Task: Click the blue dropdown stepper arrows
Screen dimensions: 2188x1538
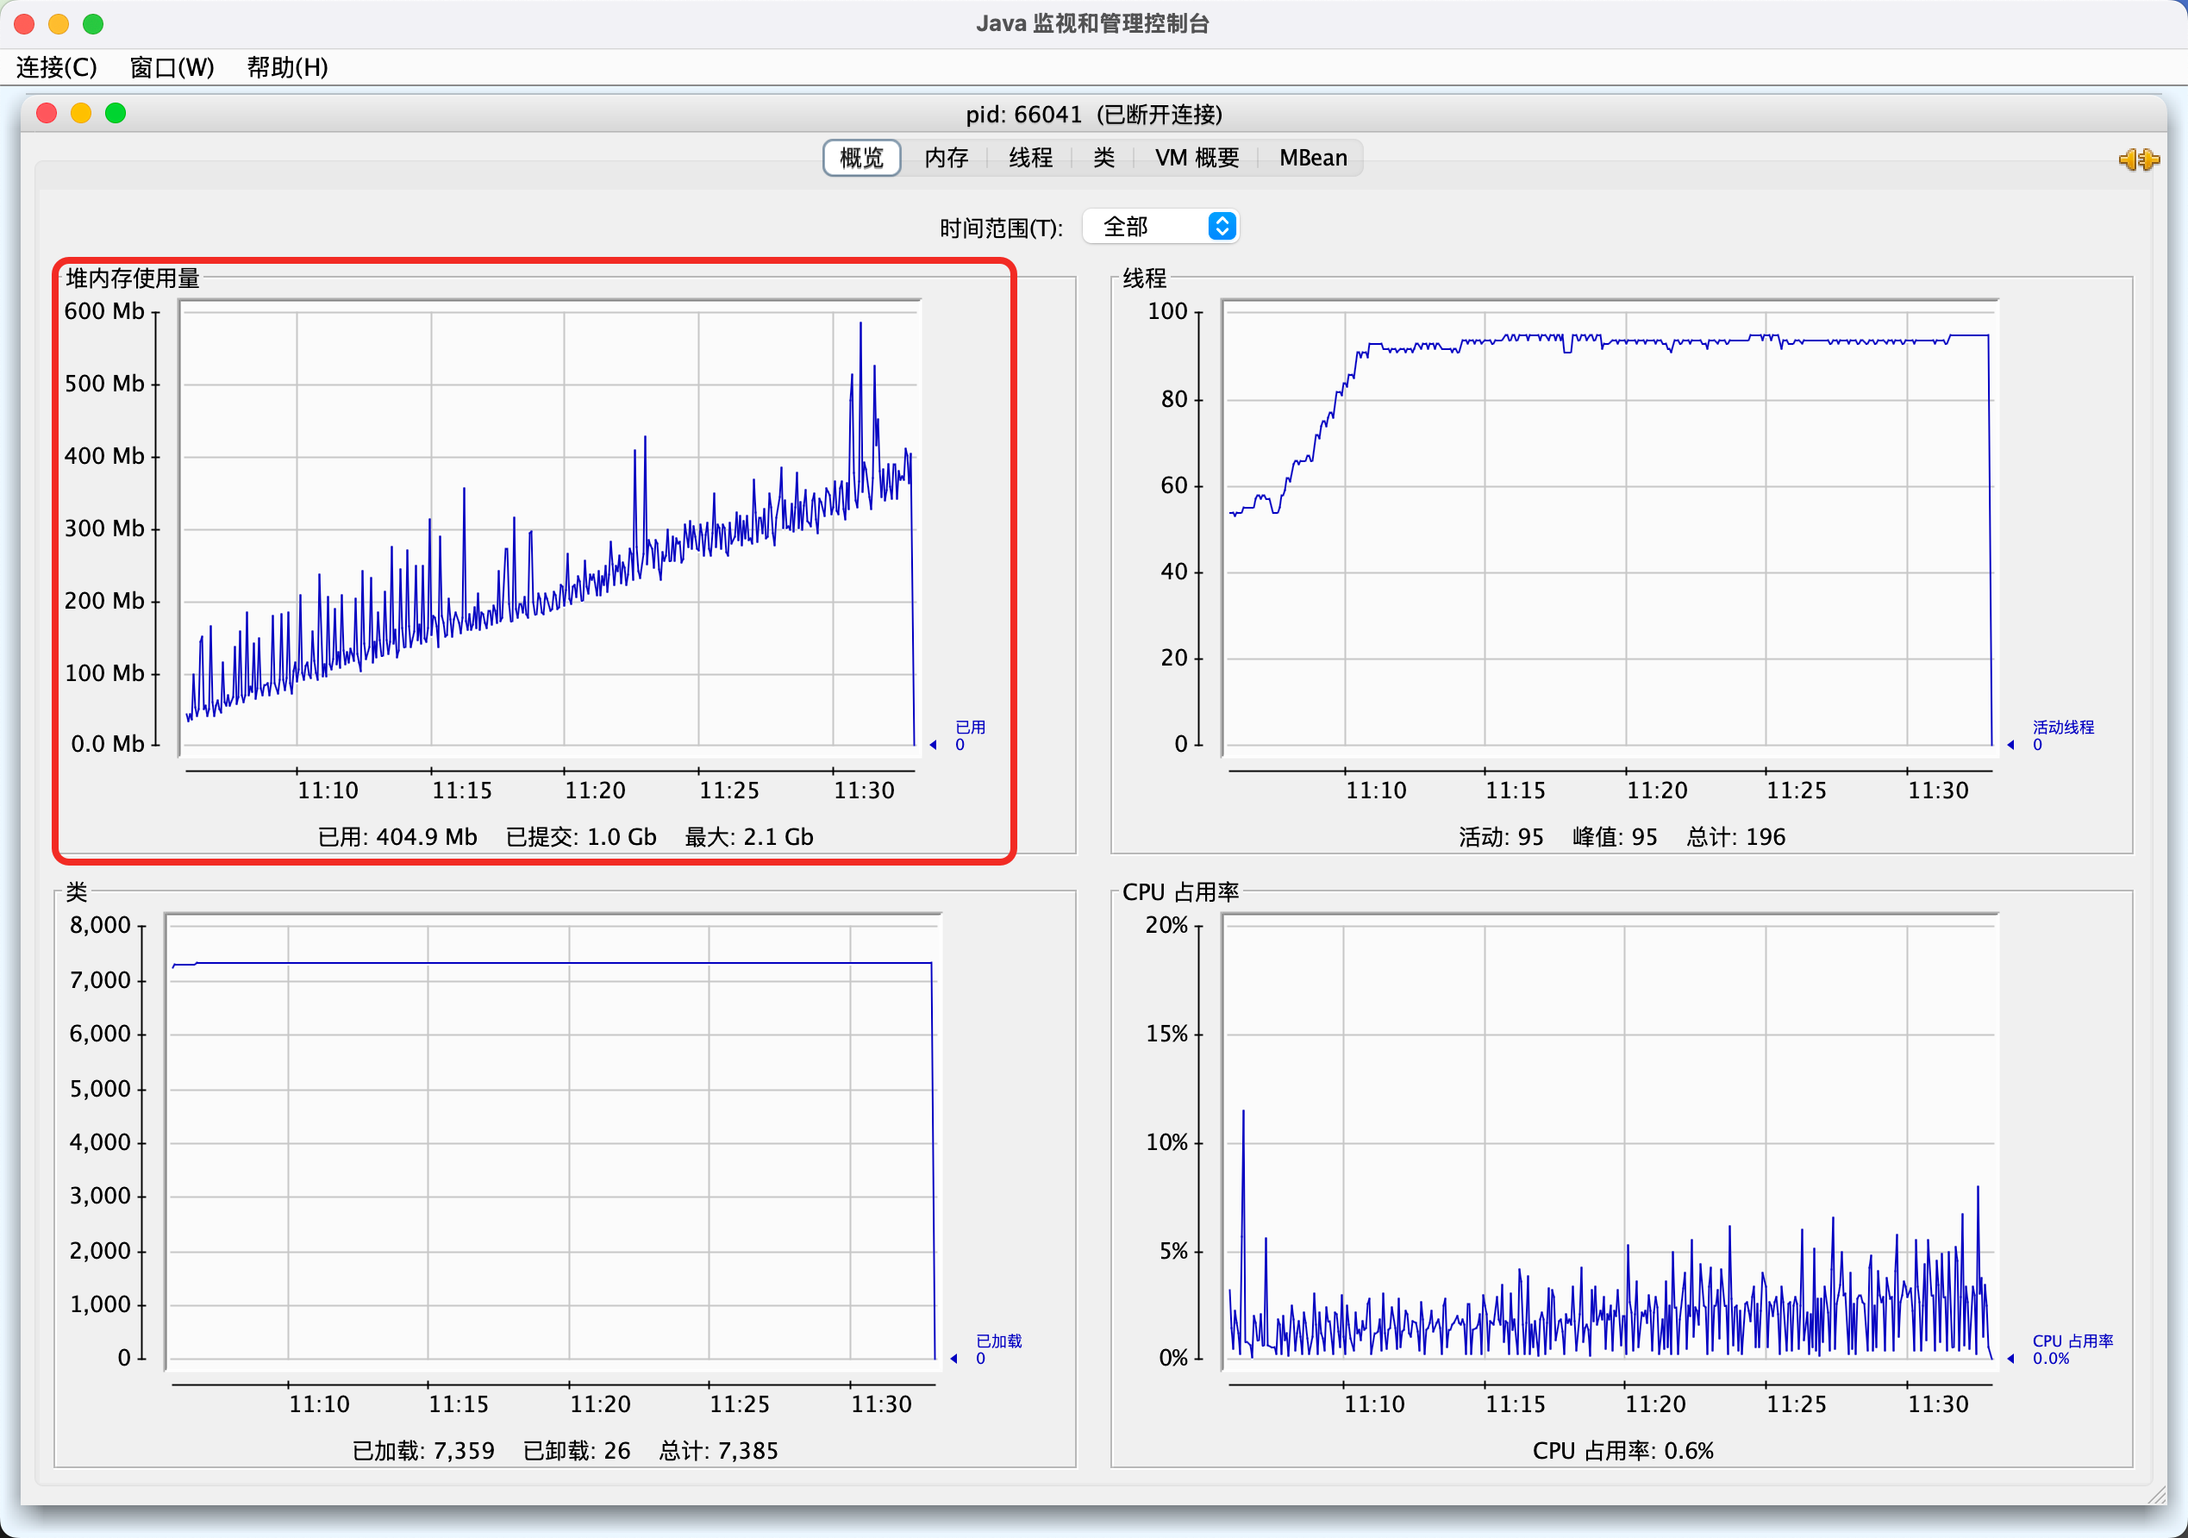Action: pyautogui.click(x=1222, y=227)
